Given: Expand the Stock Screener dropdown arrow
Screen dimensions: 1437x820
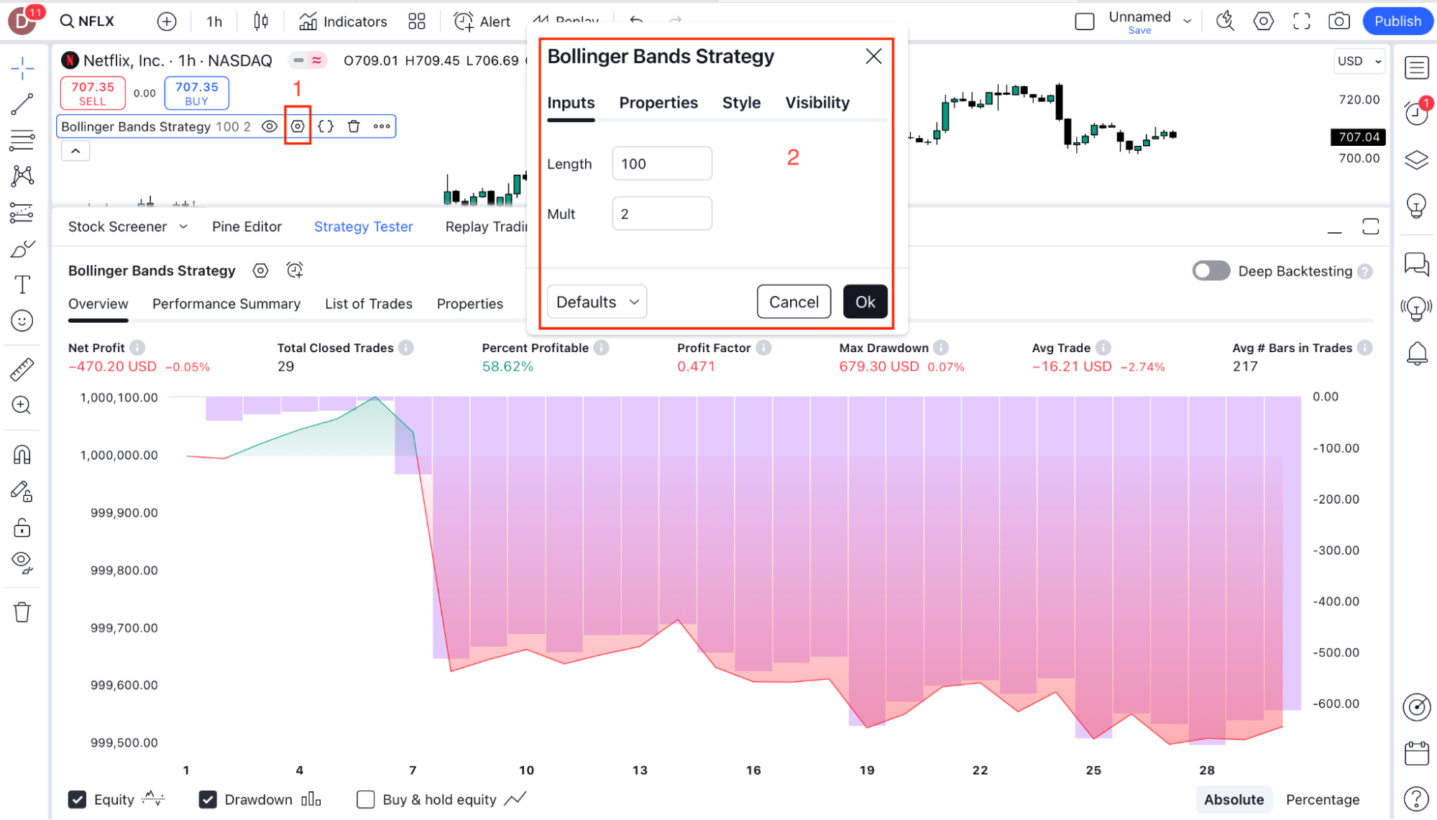Looking at the screenshot, I should [183, 226].
